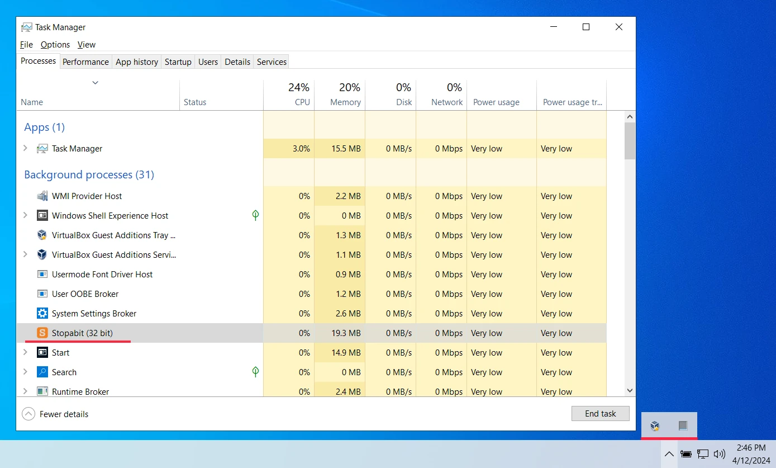Switch to the Users tab

(208, 62)
